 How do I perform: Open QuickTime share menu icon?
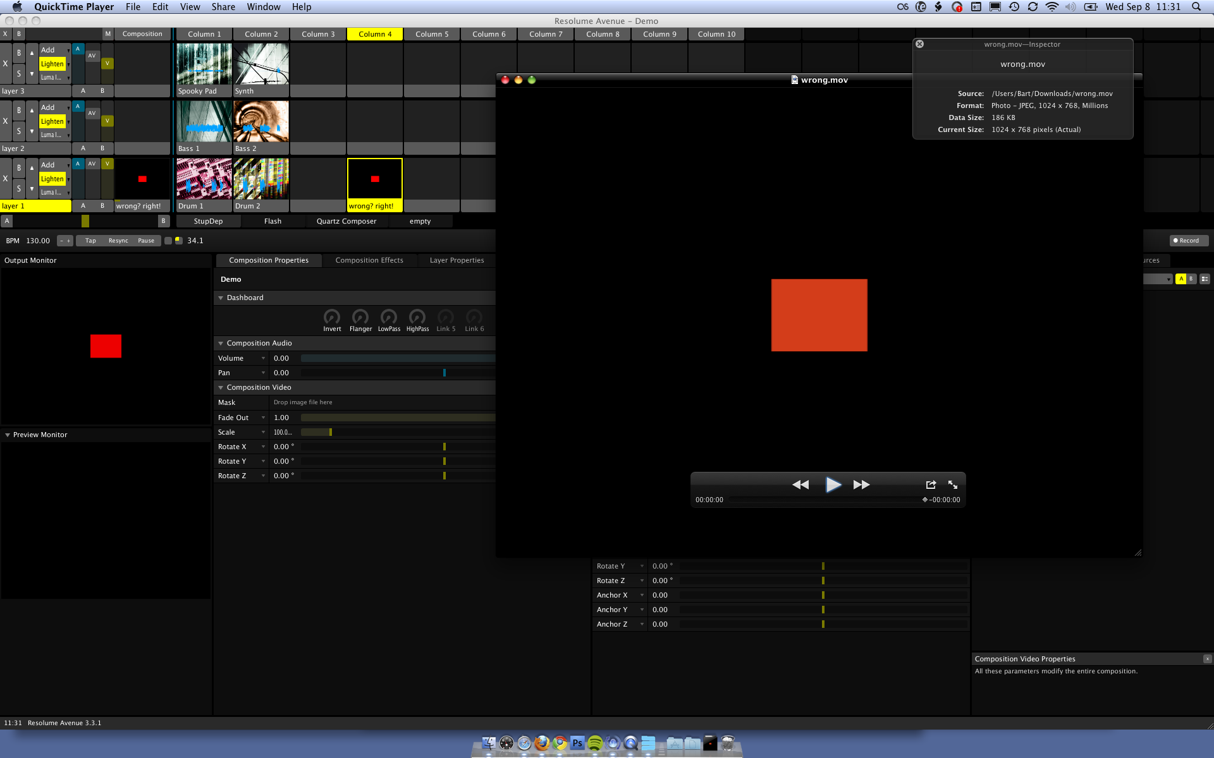pos(931,484)
